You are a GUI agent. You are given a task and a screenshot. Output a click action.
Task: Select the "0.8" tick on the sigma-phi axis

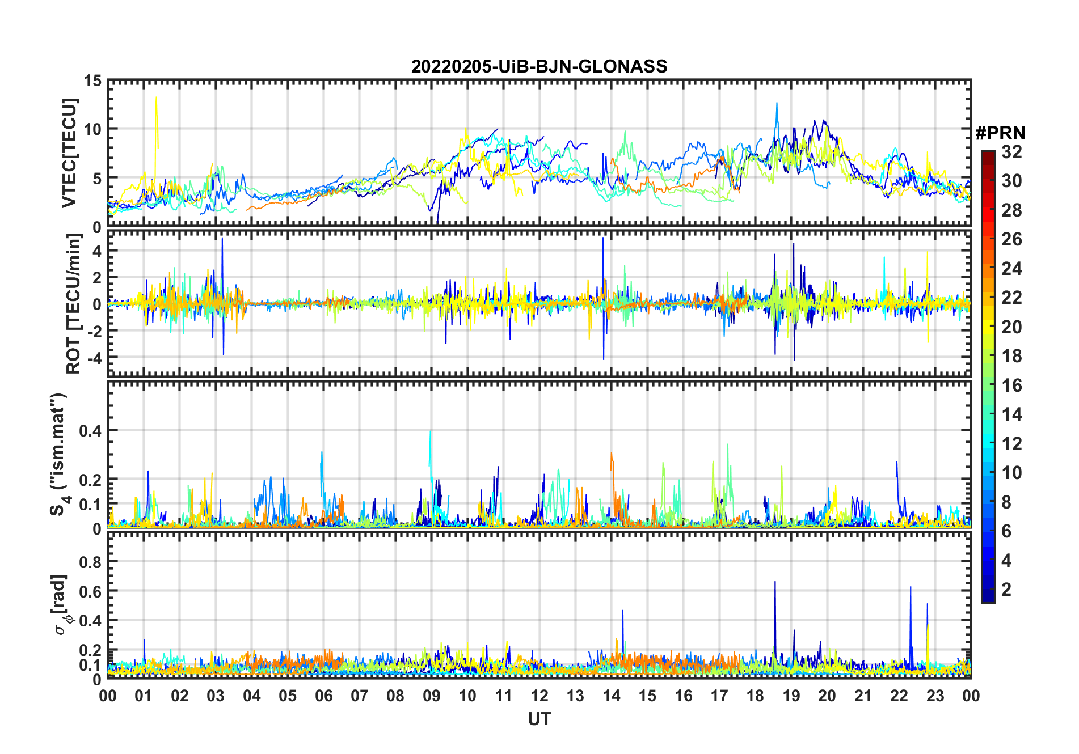click(x=90, y=562)
